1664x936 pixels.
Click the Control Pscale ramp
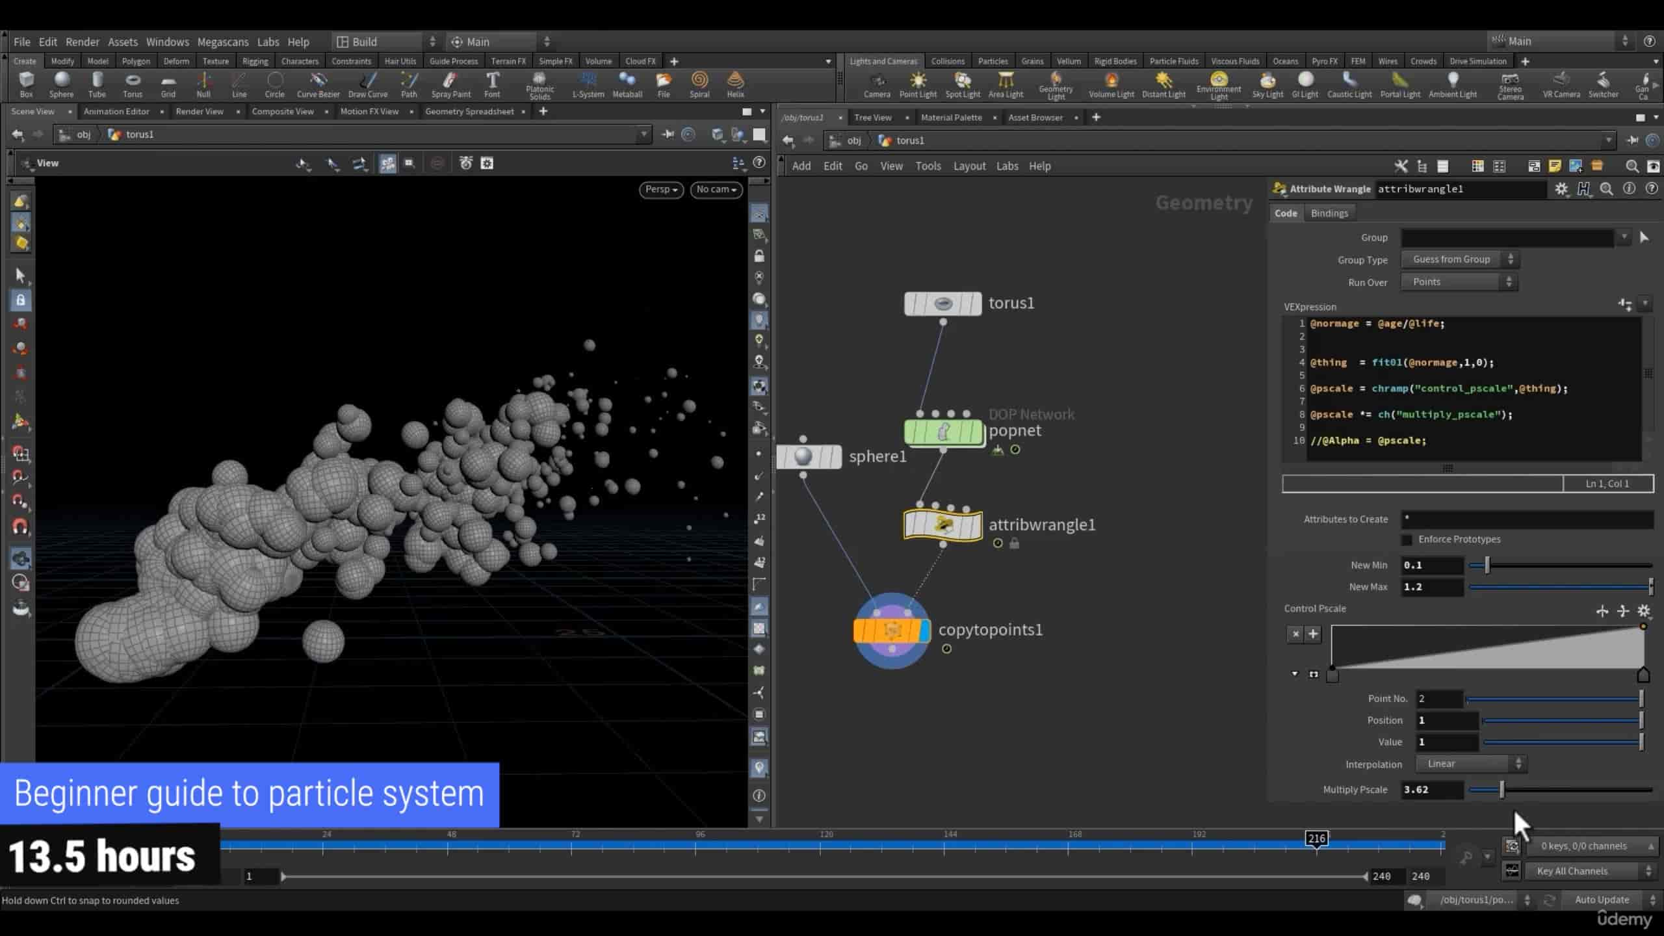click(1488, 647)
